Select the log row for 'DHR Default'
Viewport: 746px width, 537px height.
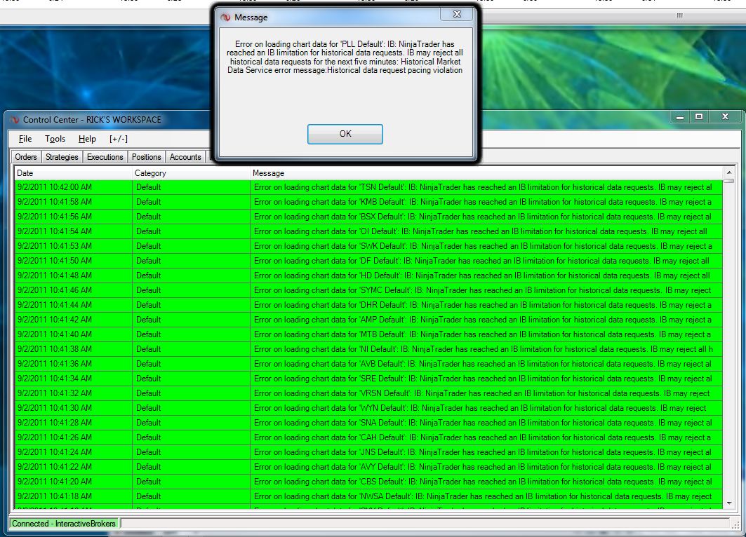coord(368,305)
